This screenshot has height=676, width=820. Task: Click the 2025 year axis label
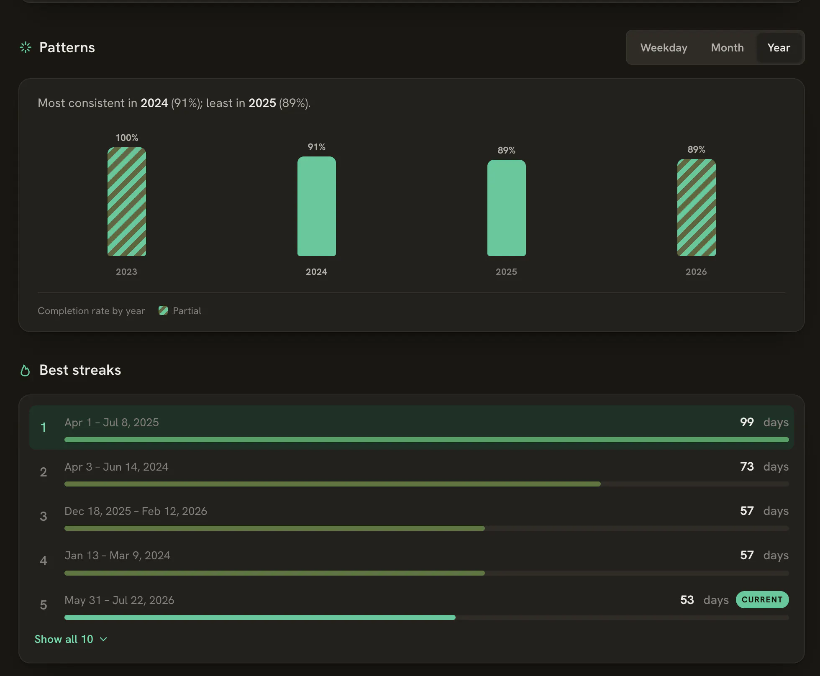pyautogui.click(x=507, y=271)
